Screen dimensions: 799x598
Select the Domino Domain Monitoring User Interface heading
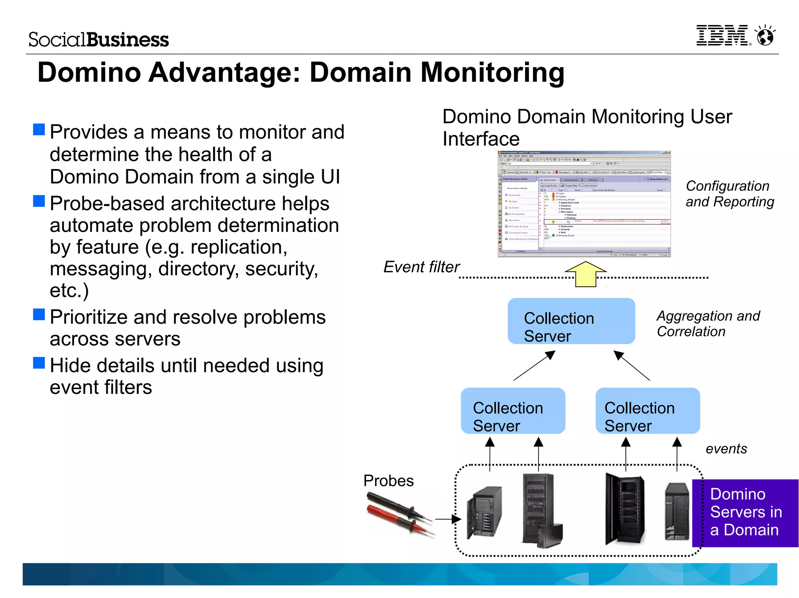[587, 127]
